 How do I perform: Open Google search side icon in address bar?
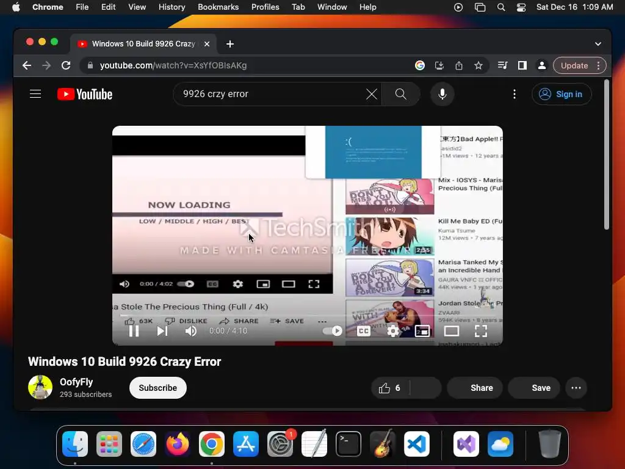[420, 65]
